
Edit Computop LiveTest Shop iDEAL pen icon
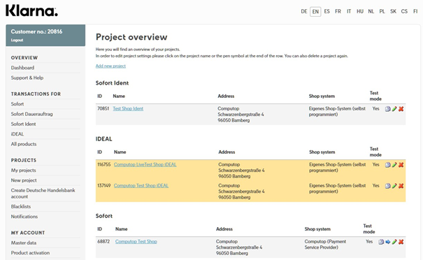coord(394,165)
